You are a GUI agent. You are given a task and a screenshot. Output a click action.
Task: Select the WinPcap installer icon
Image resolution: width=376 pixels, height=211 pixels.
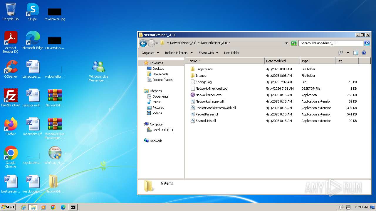click(x=55, y=155)
